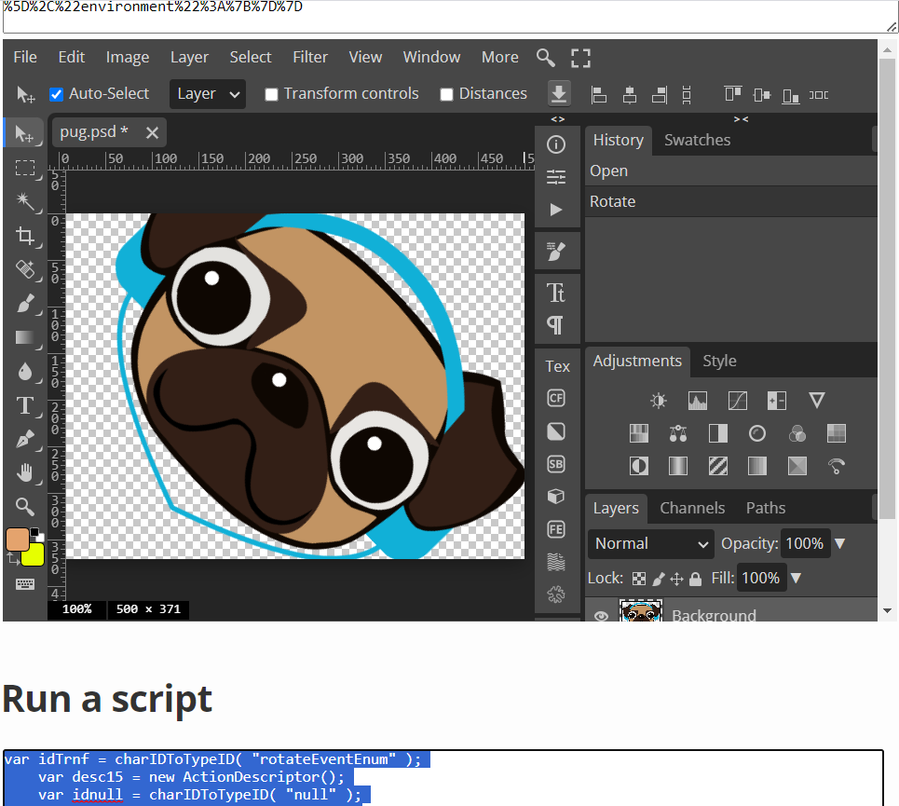Switch to the Channels tab
The image size is (899, 806).
[692, 508]
